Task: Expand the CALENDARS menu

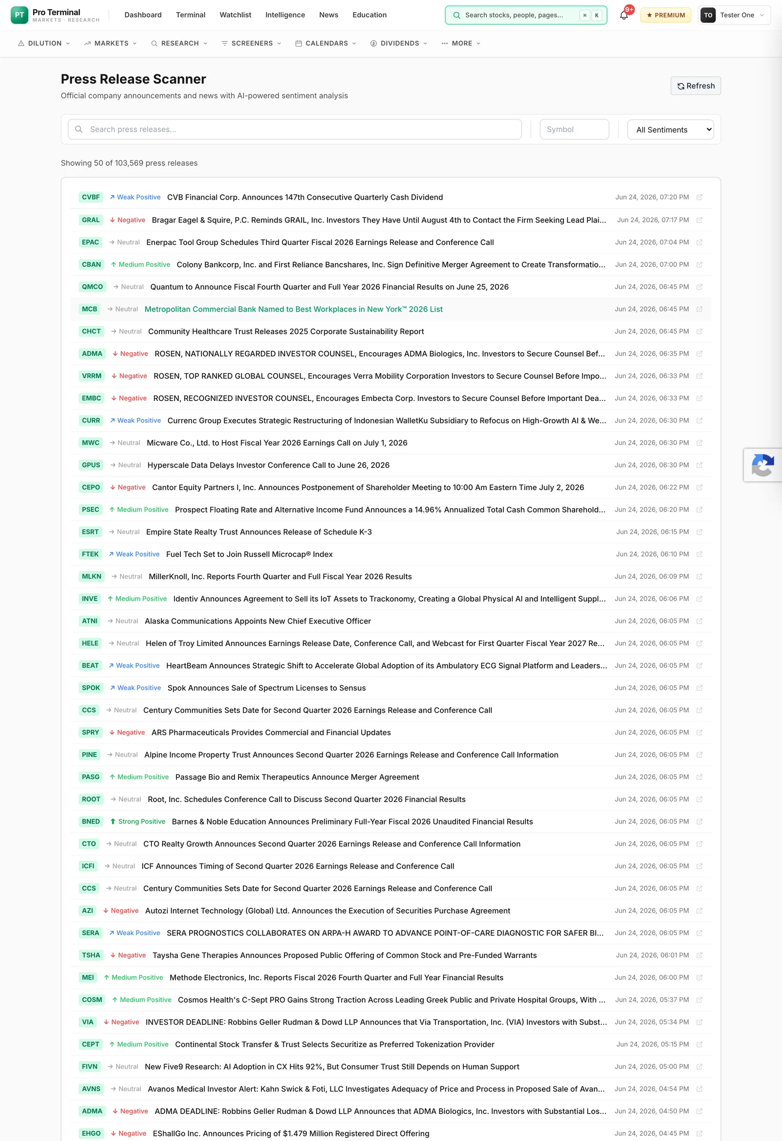Action: click(326, 43)
